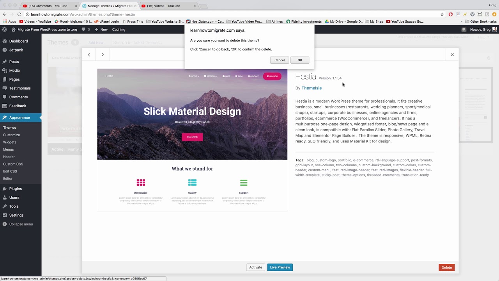The width and height of the screenshot is (499, 281).
Task: Open the Fidelity Investments bookmark
Action: 304,21
